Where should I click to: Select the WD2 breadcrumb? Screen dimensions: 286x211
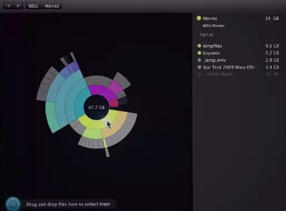pyautogui.click(x=33, y=6)
